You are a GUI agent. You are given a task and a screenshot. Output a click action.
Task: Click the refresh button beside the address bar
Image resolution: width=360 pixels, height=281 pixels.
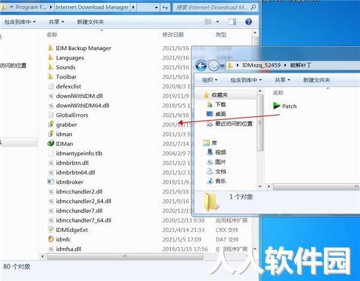[x=165, y=7]
